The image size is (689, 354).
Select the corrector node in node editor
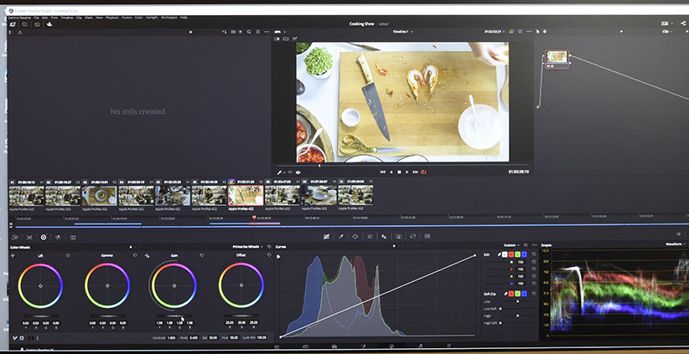click(557, 57)
